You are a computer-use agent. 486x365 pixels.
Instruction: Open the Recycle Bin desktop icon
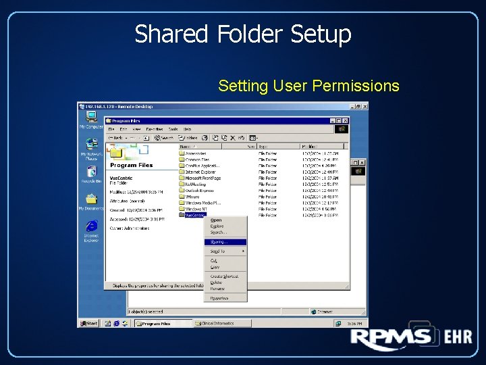[x=91, y=174]
